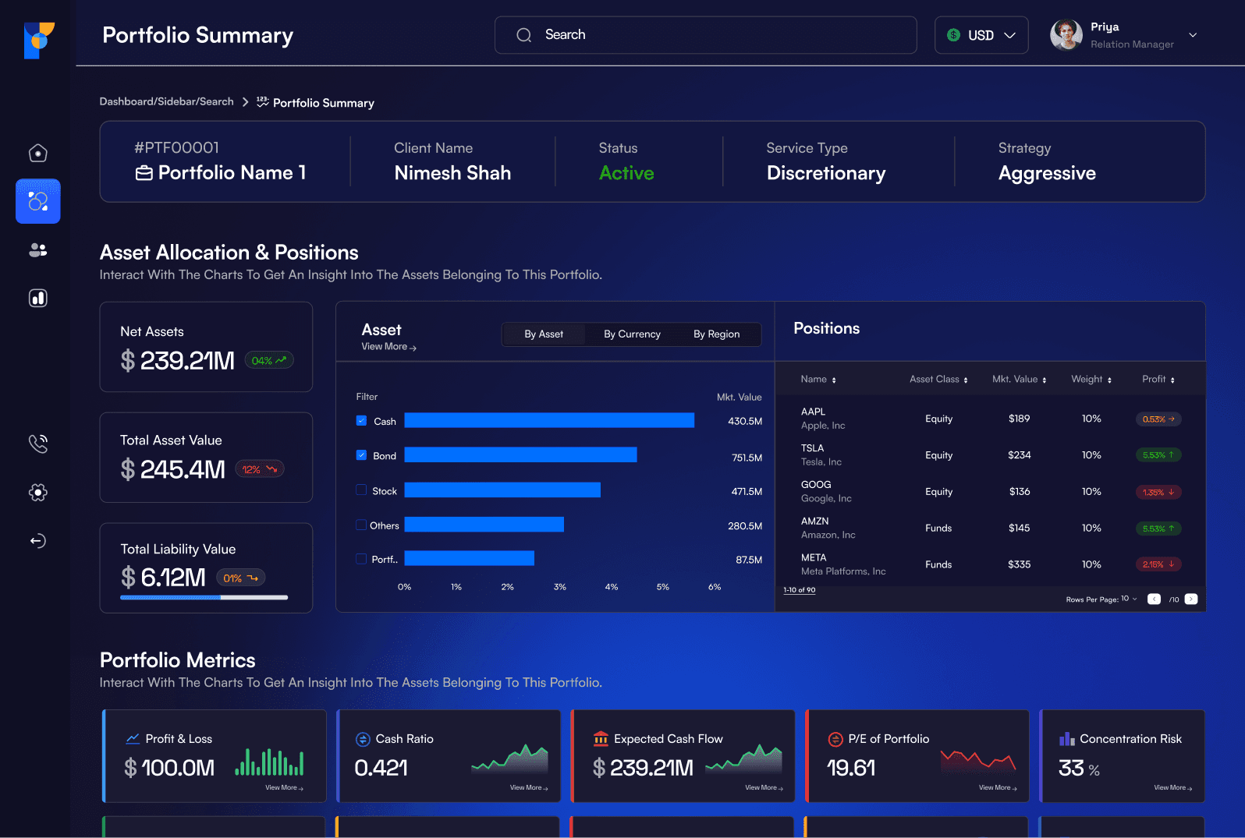This screenshot has width=1245, height=838.
Task: Click View More under Asset heading
Action: click(x=388, y=347)
